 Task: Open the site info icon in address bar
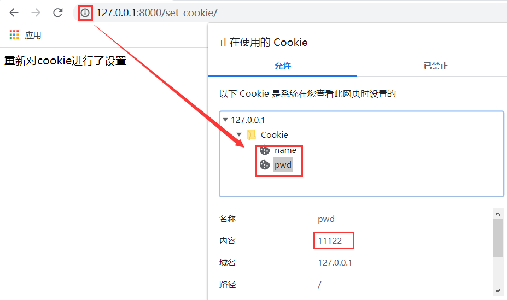(85, 13)
